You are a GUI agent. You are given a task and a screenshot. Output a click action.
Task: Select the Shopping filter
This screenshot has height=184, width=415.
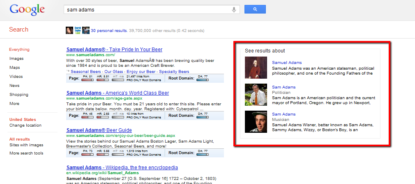(x=19, y=94)
